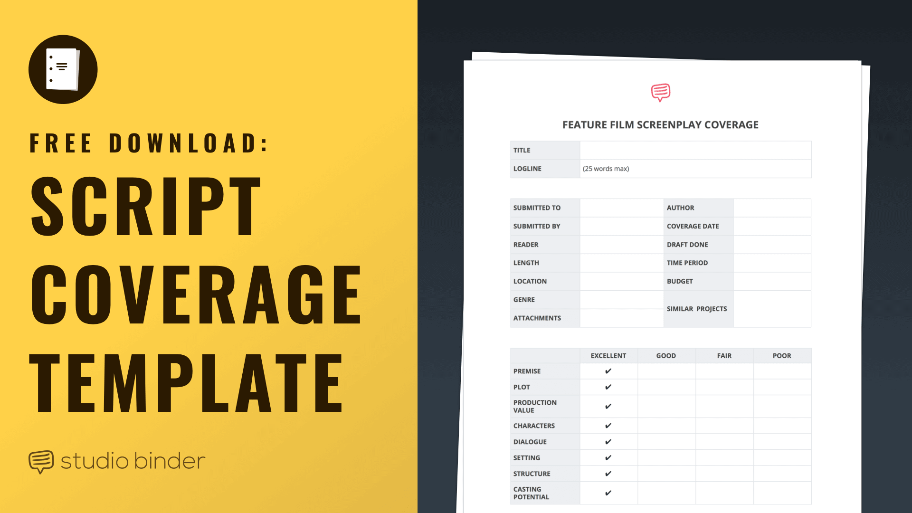Select the STRUCTURE checkmark under EXCELLENT

608,474
